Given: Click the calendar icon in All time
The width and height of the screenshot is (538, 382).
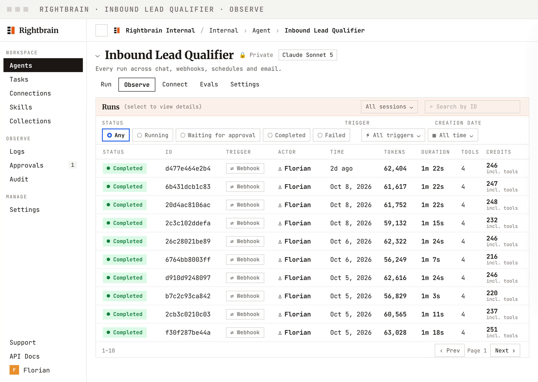Looking at the screenshot, I should point(434,135).
